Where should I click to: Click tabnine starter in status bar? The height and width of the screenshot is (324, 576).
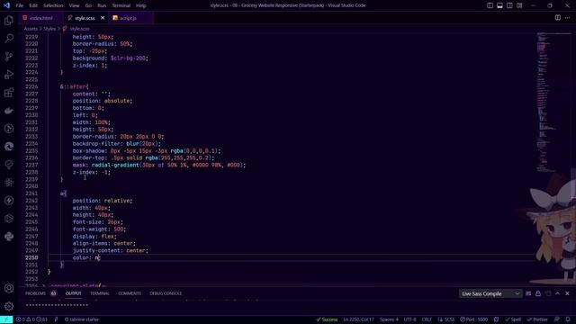tap(82, 319)
